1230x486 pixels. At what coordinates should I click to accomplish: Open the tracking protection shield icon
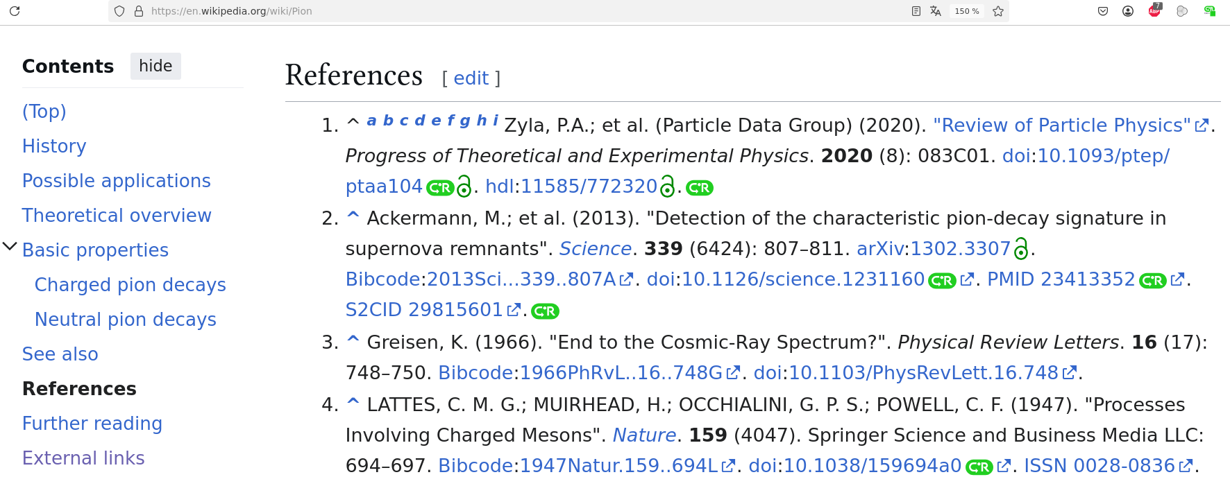pyautogui.click(x=119, y=11)
